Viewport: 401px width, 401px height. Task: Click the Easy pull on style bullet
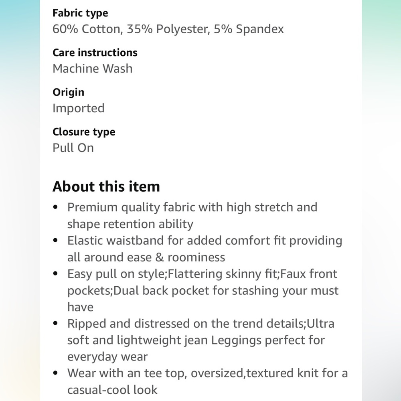point(202,274)
